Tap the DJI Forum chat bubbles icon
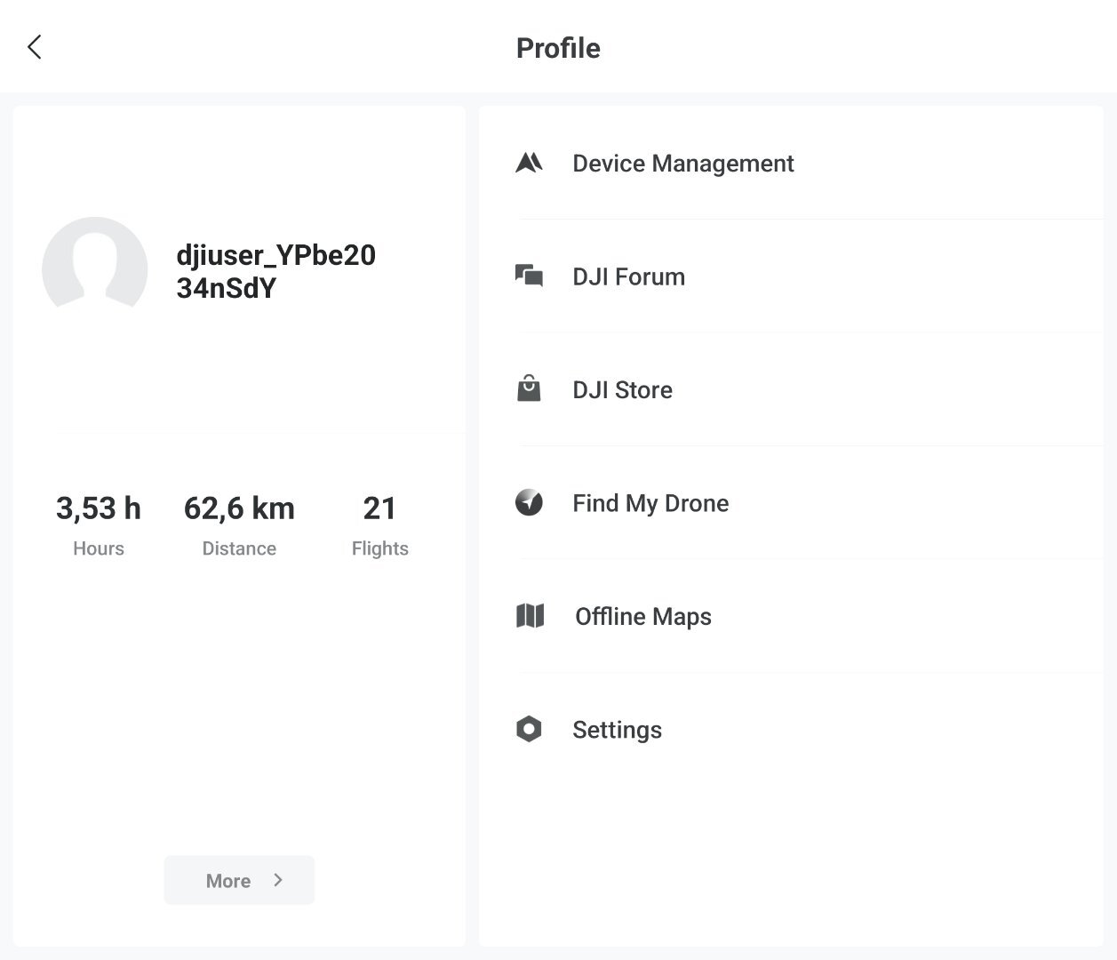This screenshot has height=960, width=1117. [x=529, y=276]
